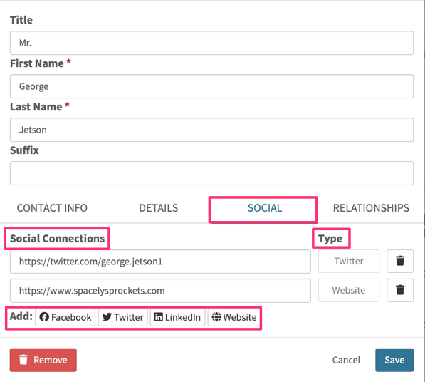Screen dimensions: 425x382
Task: Add a LinkedIn connection
Action: pyautogui.click(x=177, y=317)
